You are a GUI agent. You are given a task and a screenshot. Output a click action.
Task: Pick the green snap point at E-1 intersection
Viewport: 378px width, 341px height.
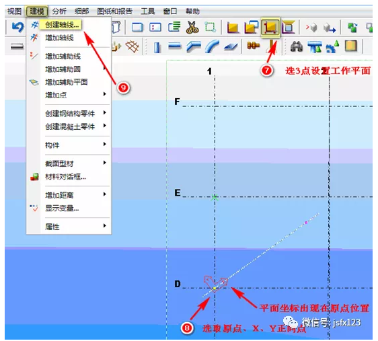(215, 197)
